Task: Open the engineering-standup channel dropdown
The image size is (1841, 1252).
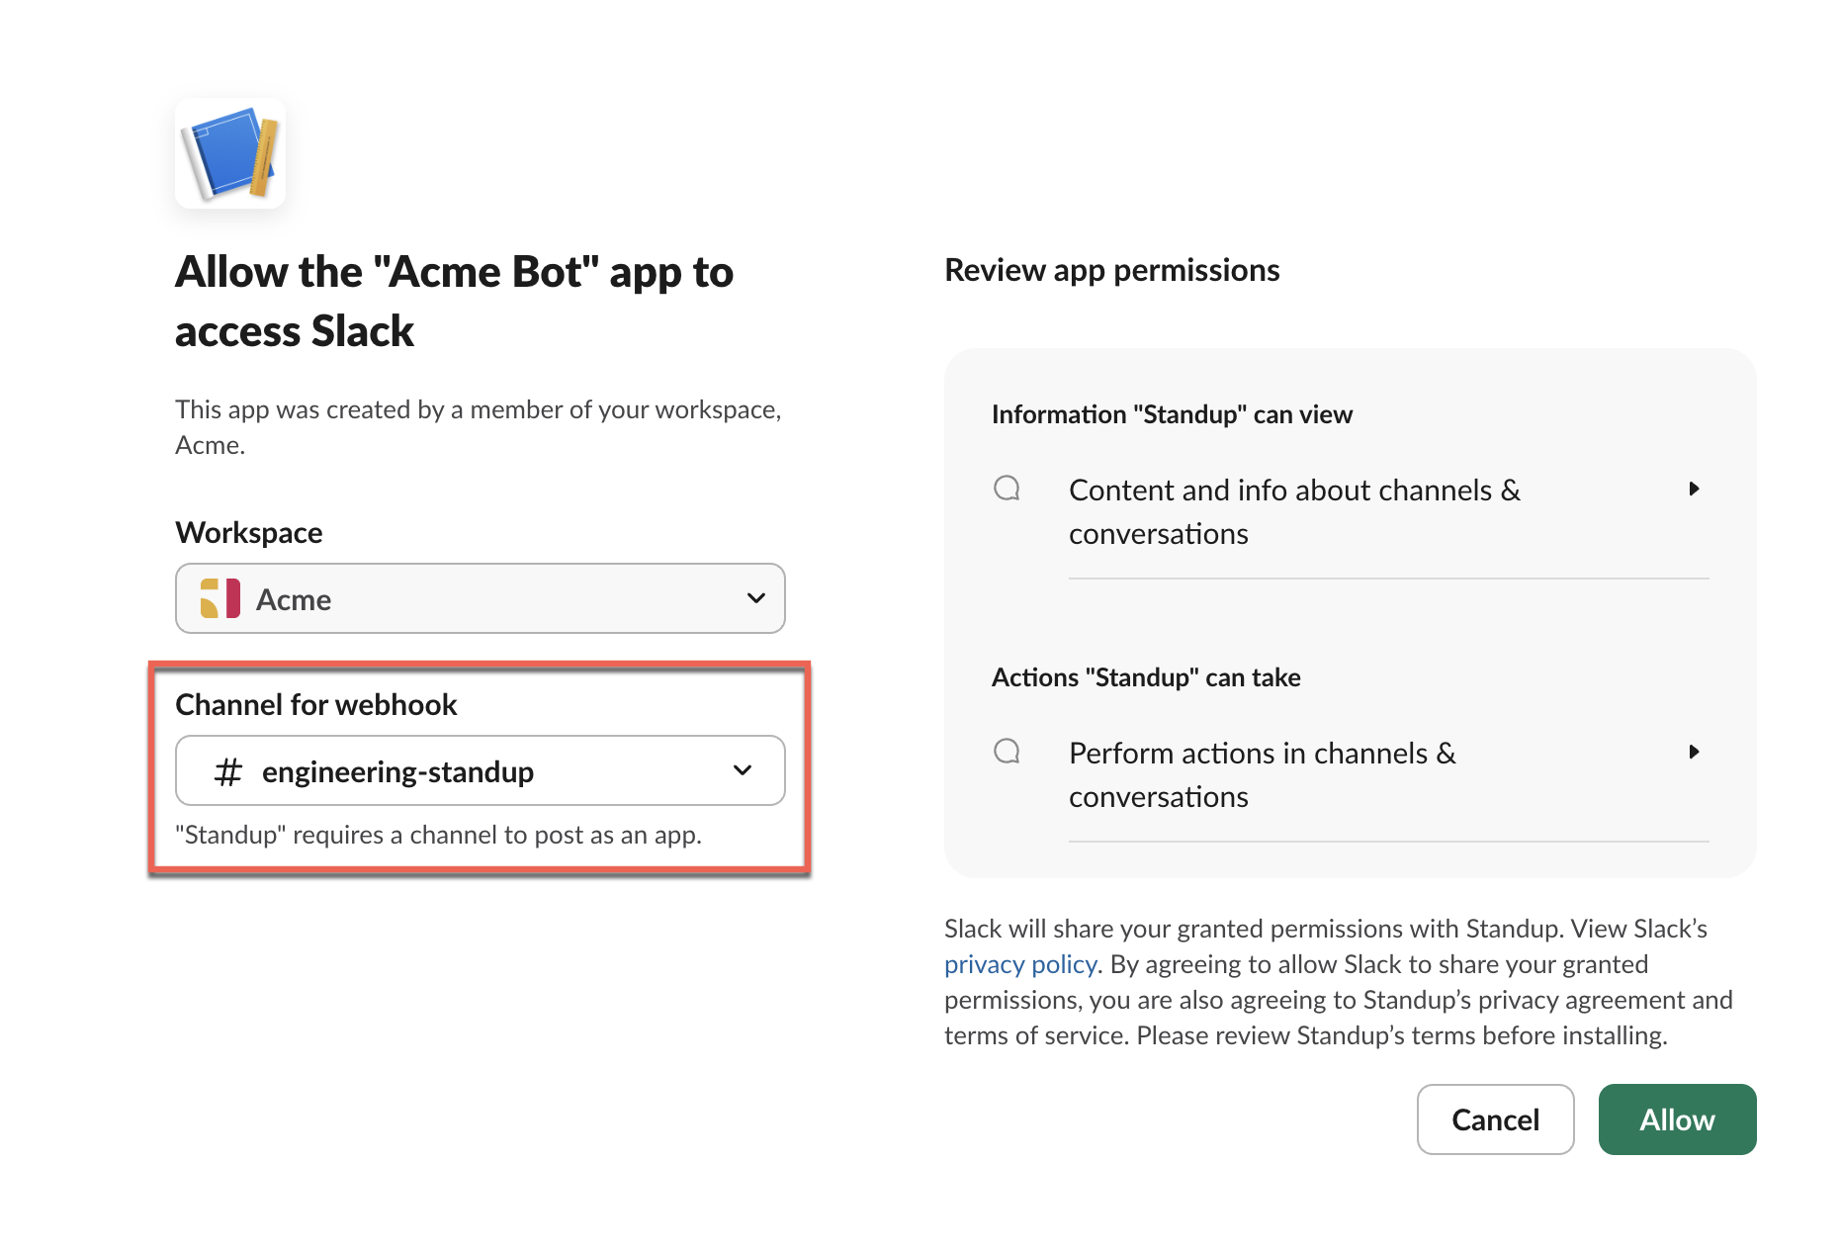Action: point(481,770)
